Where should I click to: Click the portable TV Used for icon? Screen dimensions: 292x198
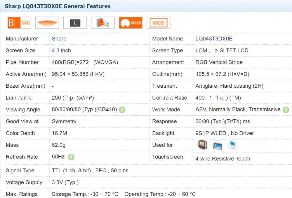tap(202, 145)
